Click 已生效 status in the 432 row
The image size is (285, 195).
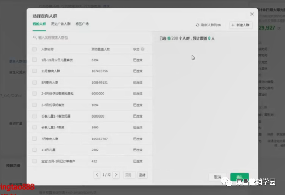click(138, 161)
